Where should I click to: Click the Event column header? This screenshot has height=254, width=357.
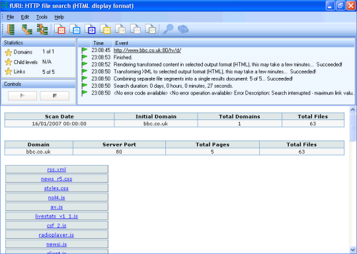233,43
